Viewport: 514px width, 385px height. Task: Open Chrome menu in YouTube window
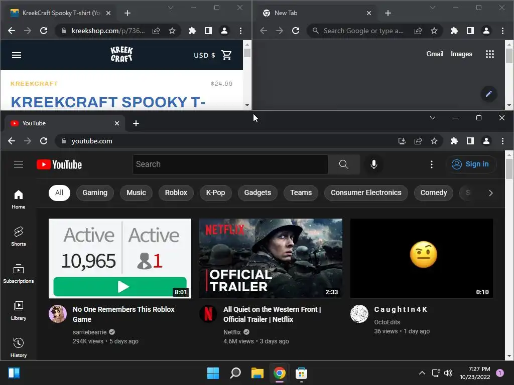(502, 141)
